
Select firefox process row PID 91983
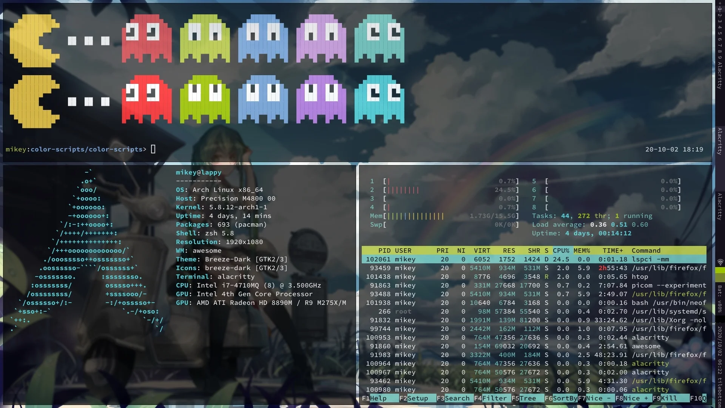tap(534, 355)
